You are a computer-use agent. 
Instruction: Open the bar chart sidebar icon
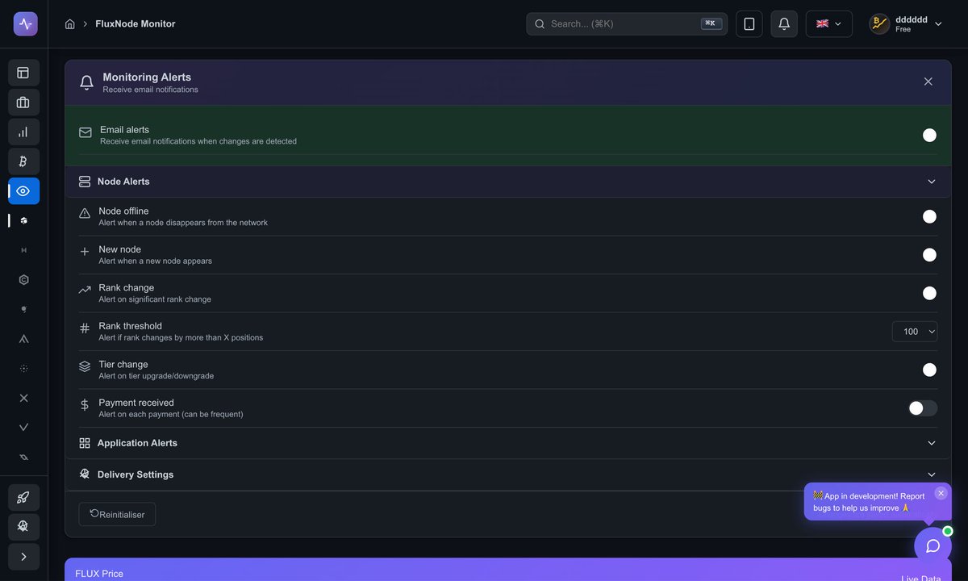coord(23,132)
